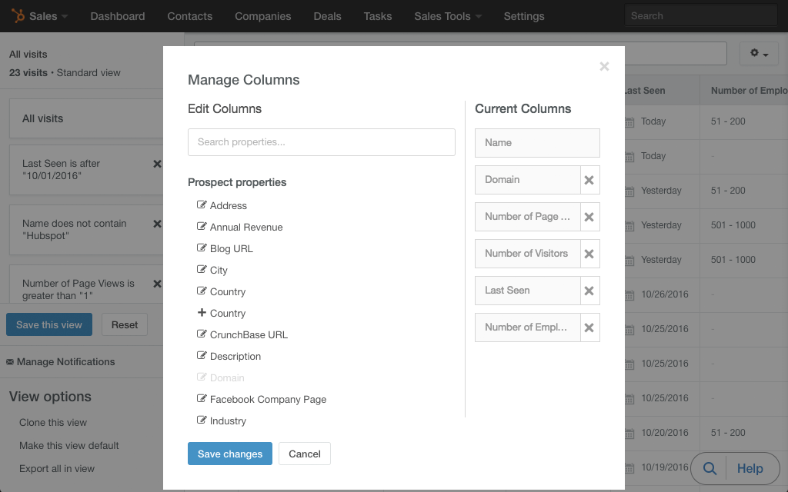Remove Domain from current columns

coord(589,180)
